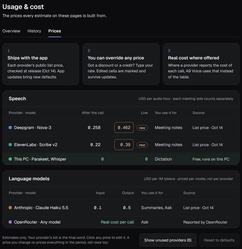Viewport: 242px width, 249px height.
Task: Click Ask in the OpenRouter row
Action: coord(145,222)
